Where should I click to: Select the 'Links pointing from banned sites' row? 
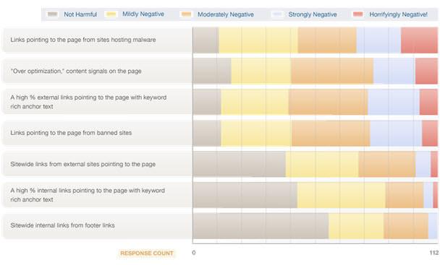coord(97,133)
